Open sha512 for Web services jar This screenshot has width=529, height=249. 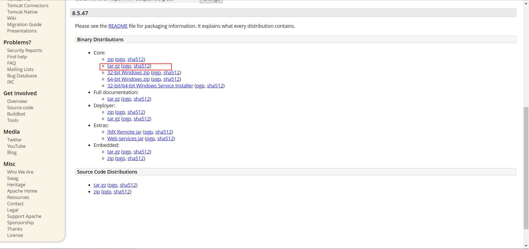tap(165, 139)
